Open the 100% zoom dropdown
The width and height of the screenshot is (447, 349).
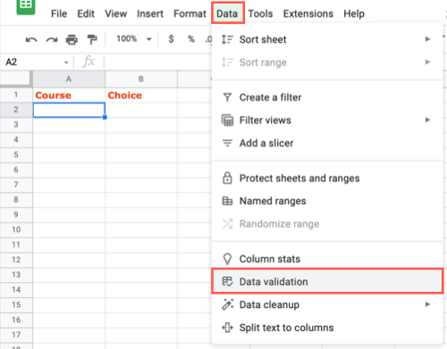coord(134,39)
